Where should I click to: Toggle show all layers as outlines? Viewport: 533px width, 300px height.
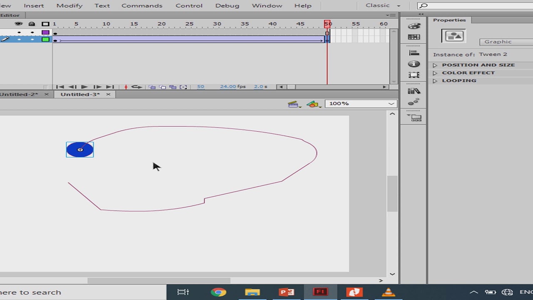tap(45, 24)
